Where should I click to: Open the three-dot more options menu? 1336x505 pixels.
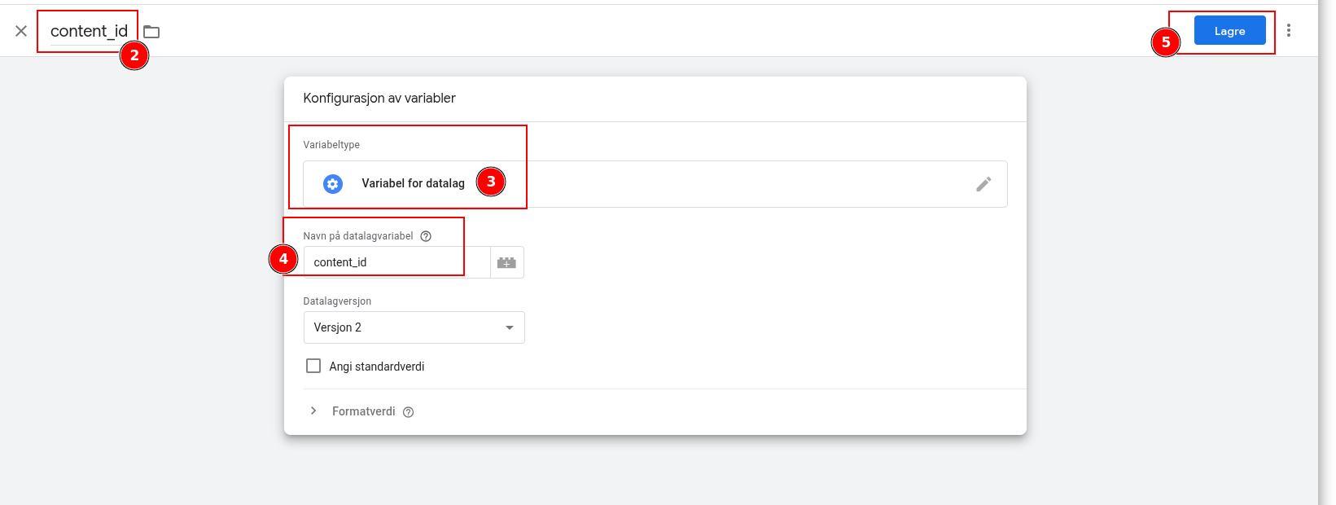tap(1288, 30)
